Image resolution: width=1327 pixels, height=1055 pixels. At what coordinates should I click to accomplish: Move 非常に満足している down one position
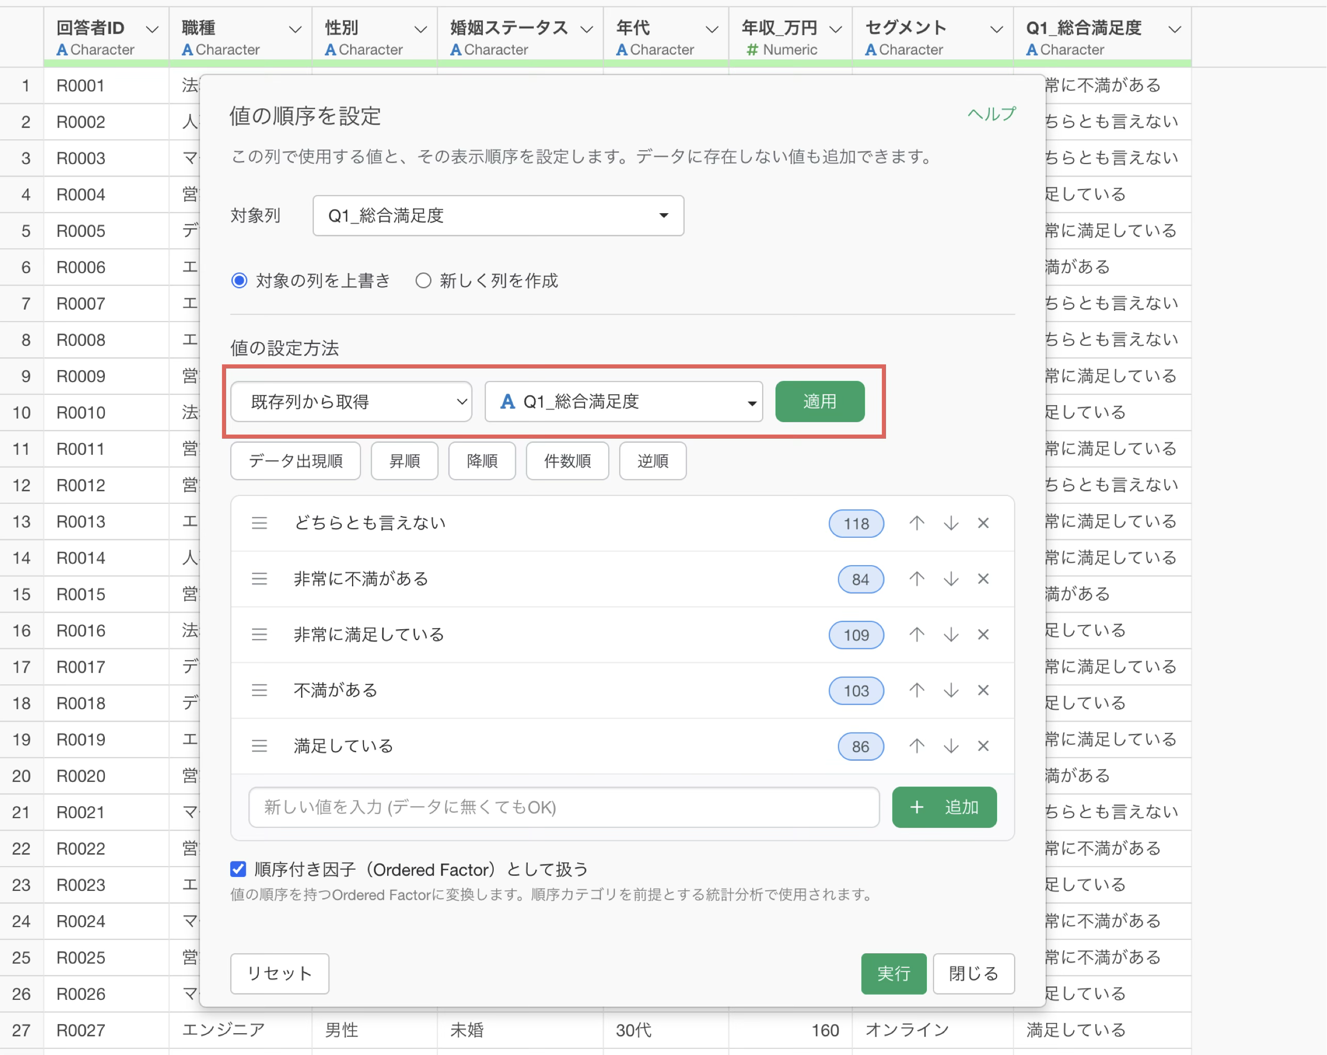[951, 634]
